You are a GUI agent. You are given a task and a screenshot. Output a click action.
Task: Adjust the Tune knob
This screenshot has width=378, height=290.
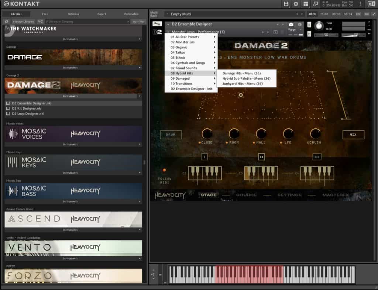point(319,25)
